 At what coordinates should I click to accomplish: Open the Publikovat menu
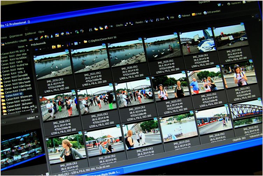click(x=30, y=34)
